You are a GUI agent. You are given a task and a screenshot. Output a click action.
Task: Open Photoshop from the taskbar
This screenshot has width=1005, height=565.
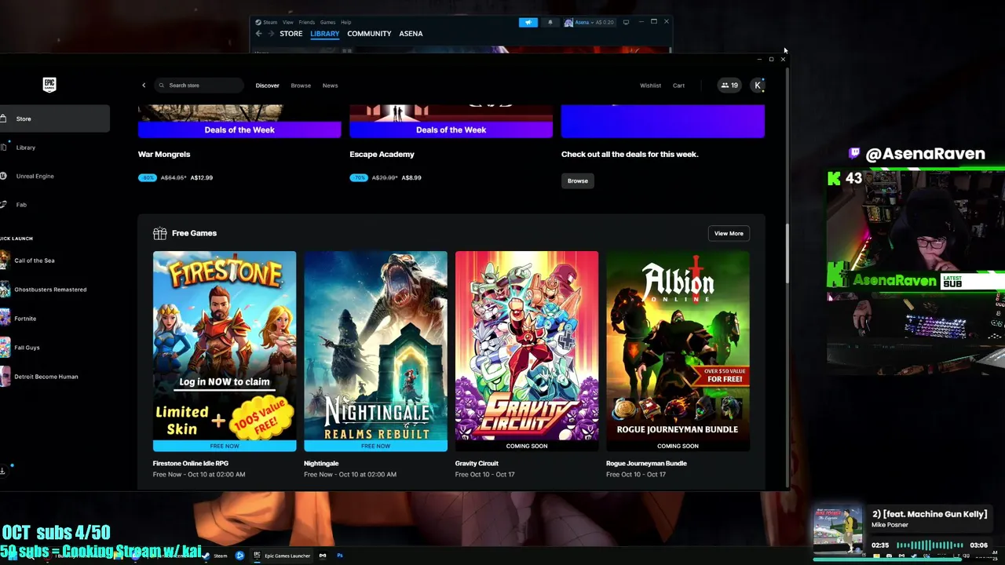pos(340,556)
